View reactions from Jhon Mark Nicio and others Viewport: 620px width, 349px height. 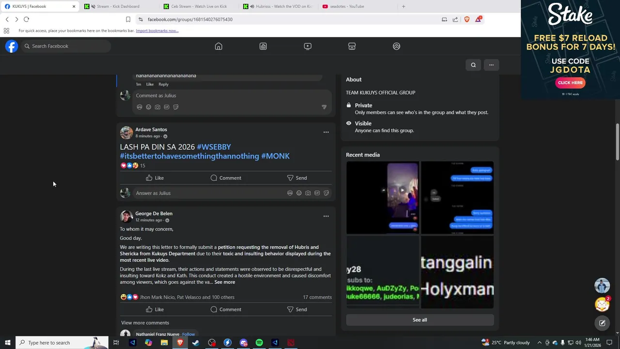click(187, 297)
